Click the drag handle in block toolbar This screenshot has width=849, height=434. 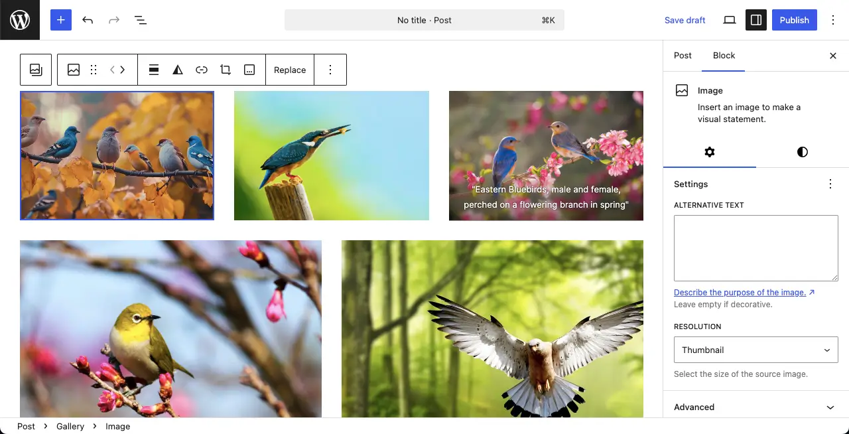coord(94,70)
